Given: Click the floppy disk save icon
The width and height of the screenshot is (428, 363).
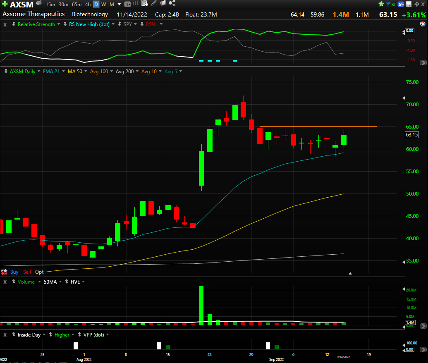Looking at the screenshot, I should pos(409,4).
